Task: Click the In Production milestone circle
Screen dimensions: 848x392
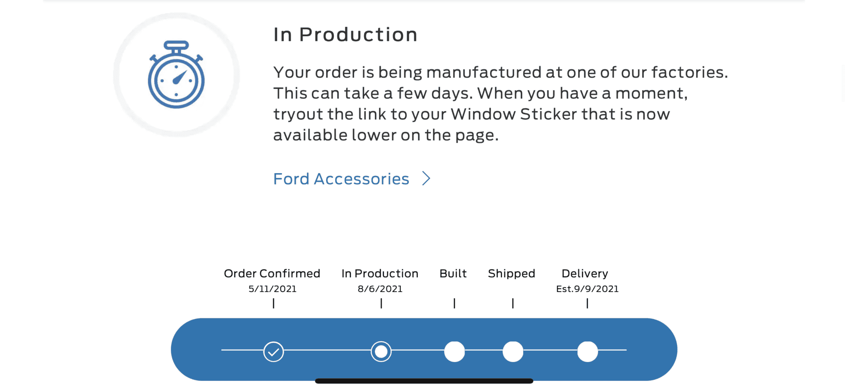Action: pyautogui.click(x=380, y=351)
